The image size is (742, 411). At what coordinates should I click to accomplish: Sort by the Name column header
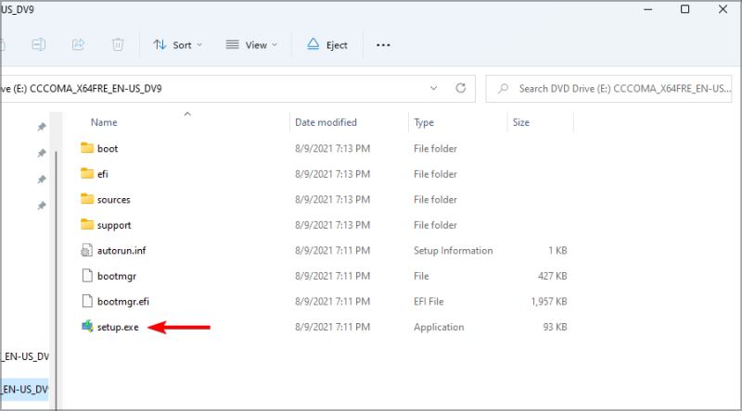coord(104,122)
